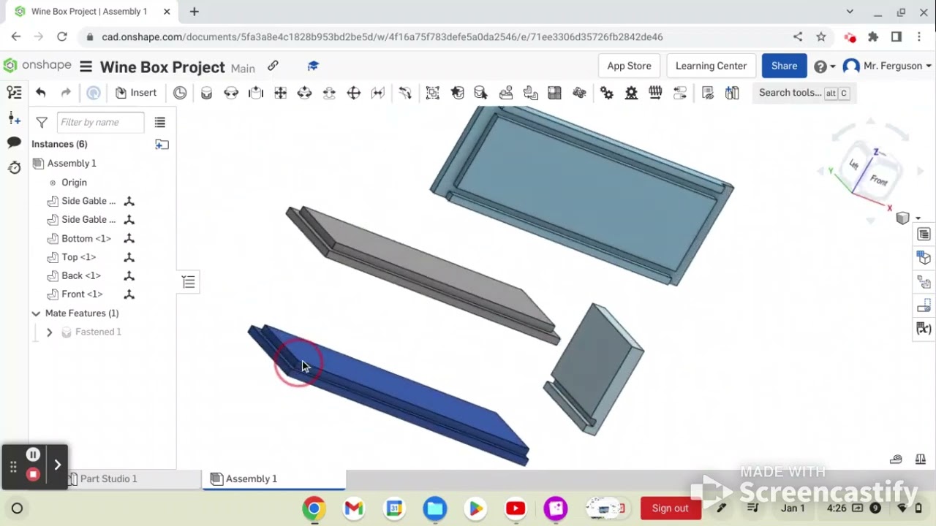Image resolution: width=936 pixels, height=526 pixels.
Task: Click the Front face of view cube
Action: (878, 180)
